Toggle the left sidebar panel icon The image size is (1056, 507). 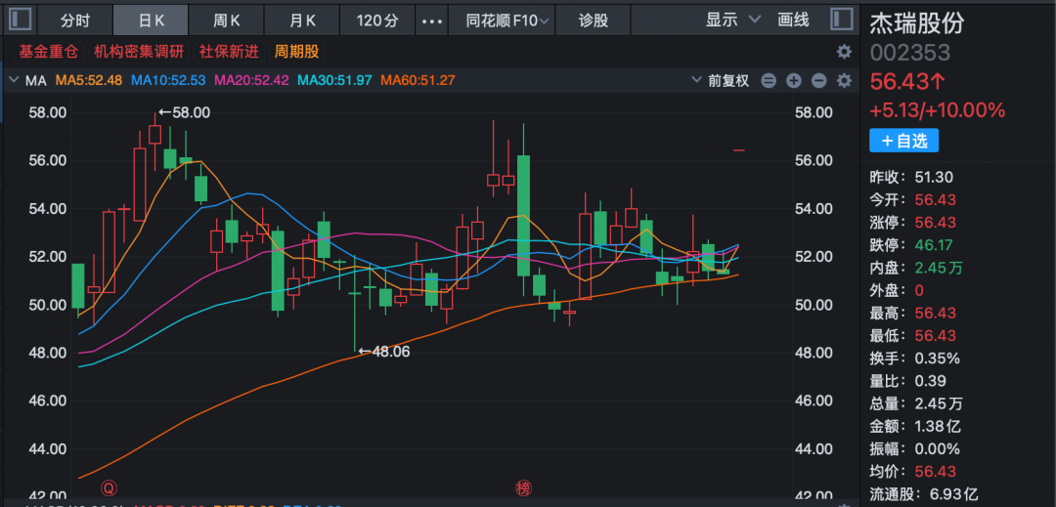(20, 20)
